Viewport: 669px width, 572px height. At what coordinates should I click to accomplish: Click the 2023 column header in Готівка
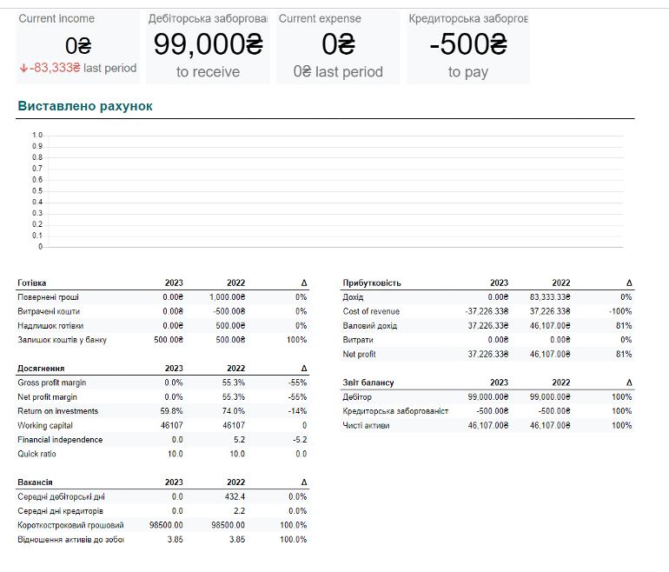pos(174,283)
